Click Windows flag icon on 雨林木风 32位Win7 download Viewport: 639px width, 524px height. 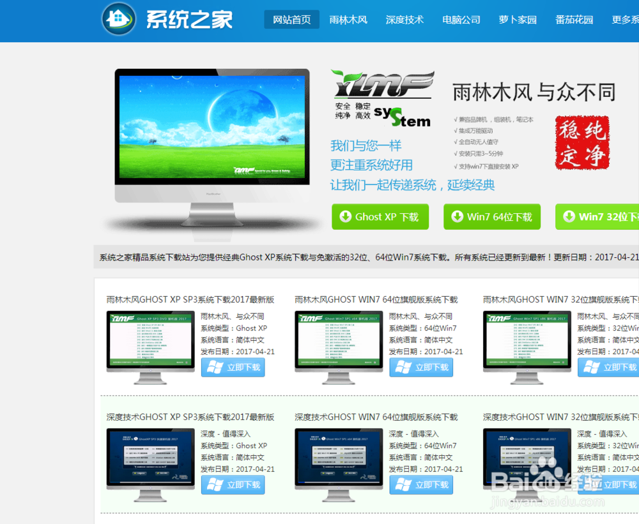click(x=592, y=367)
